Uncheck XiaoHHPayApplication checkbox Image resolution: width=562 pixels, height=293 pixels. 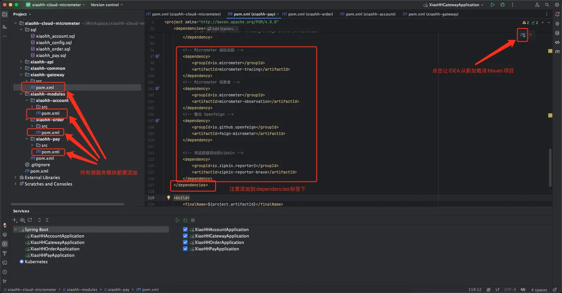click(185, 249)
